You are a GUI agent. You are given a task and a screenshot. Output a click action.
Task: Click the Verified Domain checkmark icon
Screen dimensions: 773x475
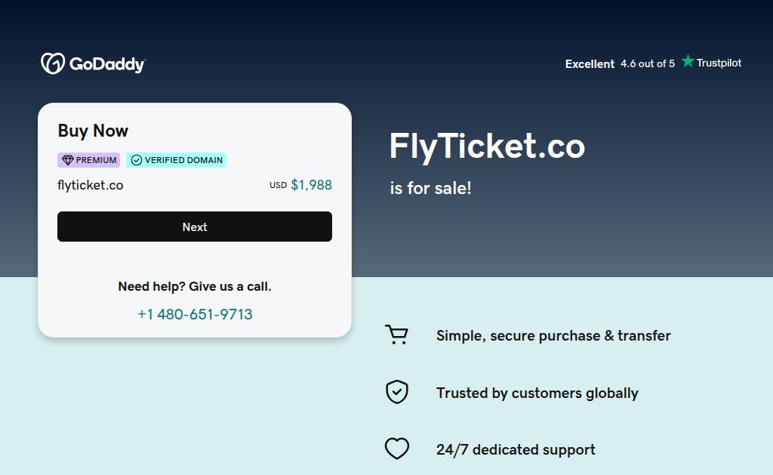pos(137,160)
